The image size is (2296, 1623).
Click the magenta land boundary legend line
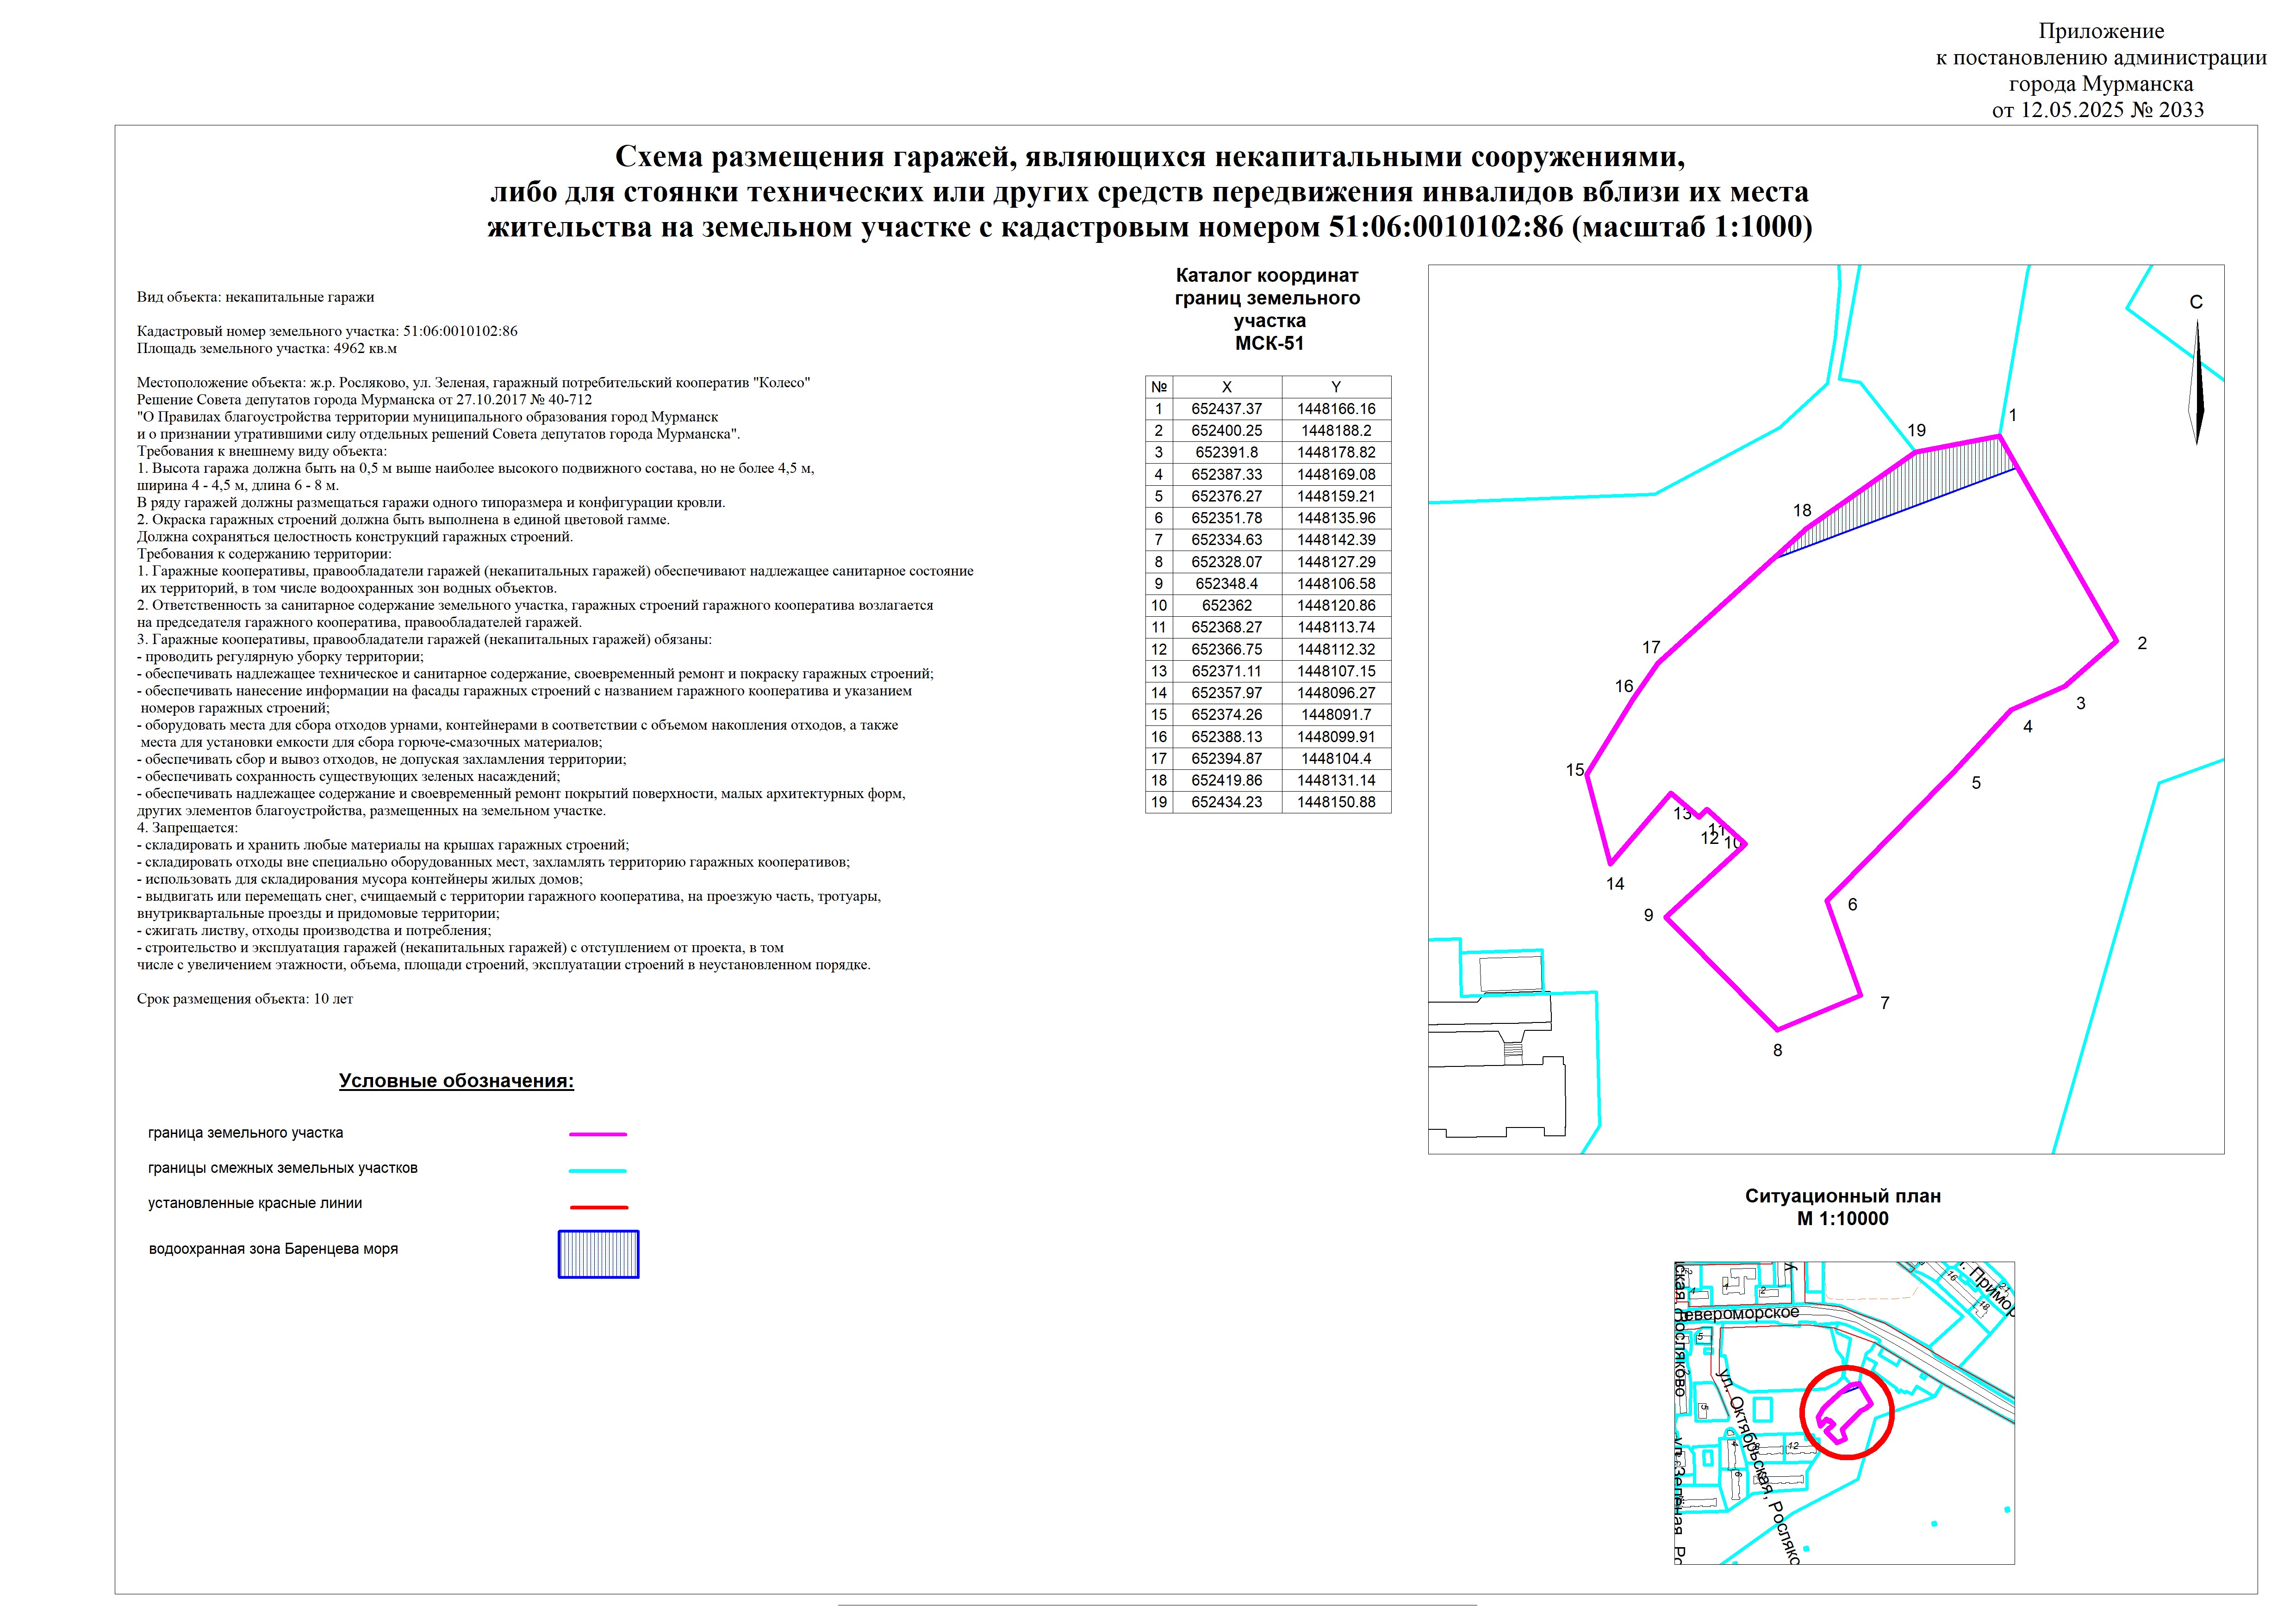pyautogui.click(x=598, y=1134)
